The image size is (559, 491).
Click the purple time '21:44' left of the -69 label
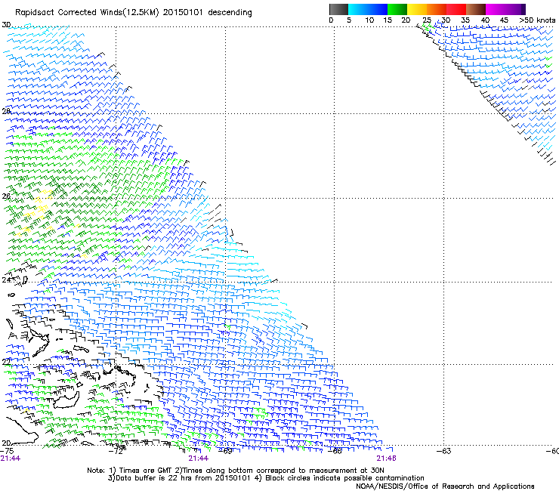click(x=198, y=459)
